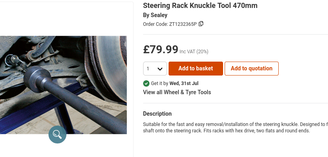328x157 pixels.
Task: Copy the order code with the clipboard icon
Action: click(x=201, y=24)
